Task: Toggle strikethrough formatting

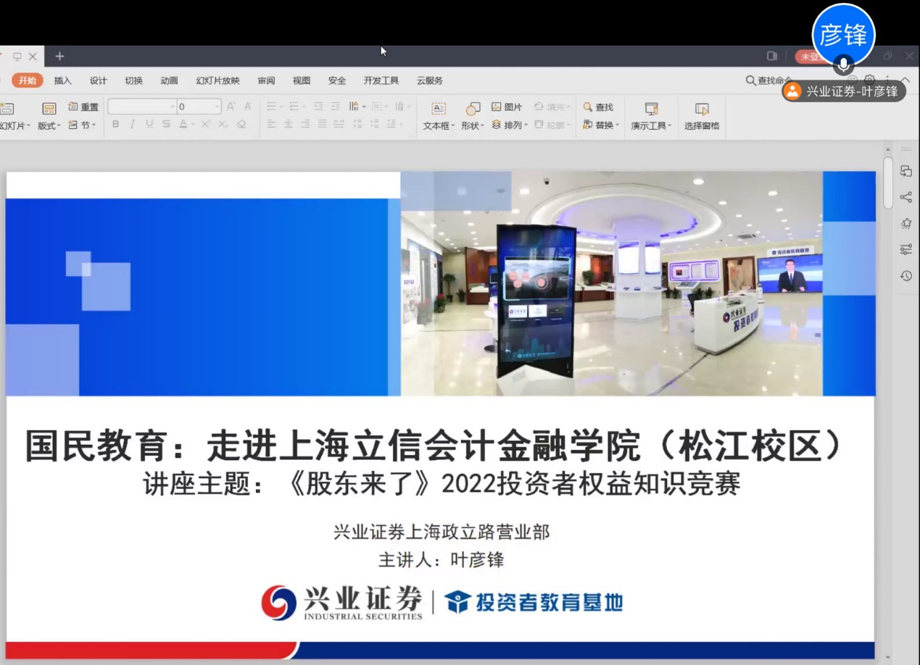Action: tap(166, 125)
